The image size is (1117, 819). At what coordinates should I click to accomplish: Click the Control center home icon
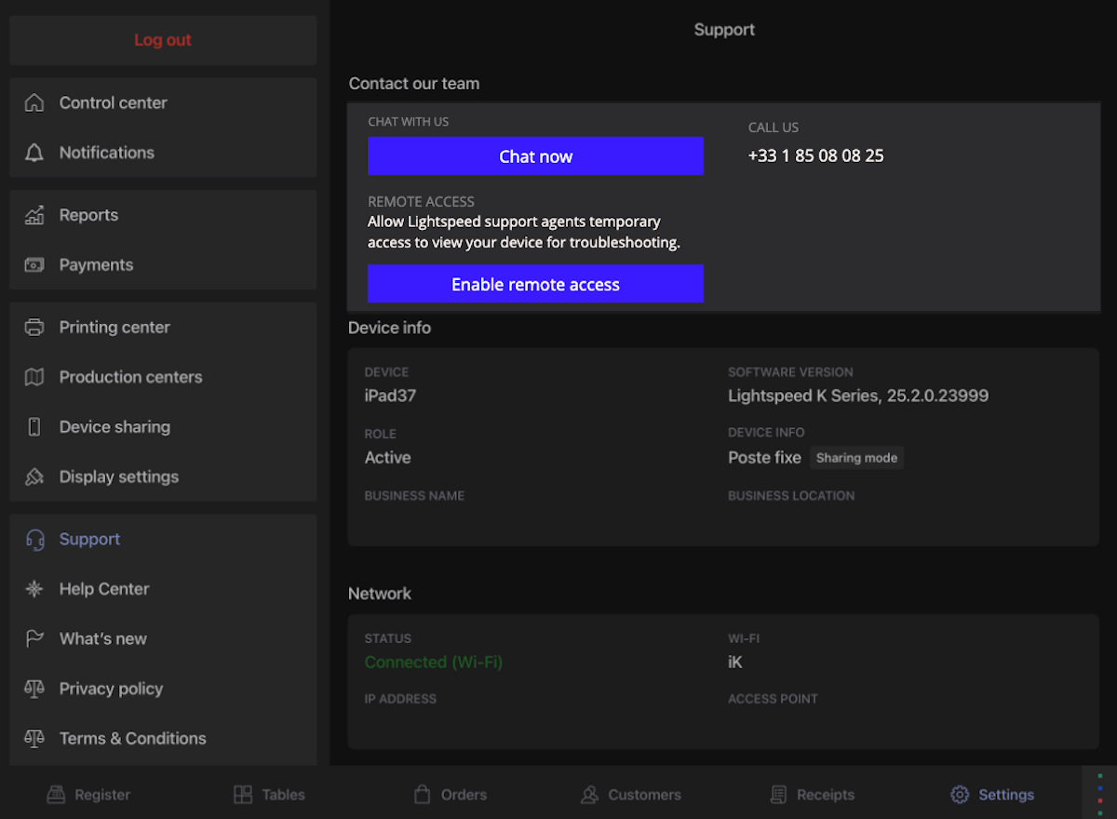pos(34,103)
